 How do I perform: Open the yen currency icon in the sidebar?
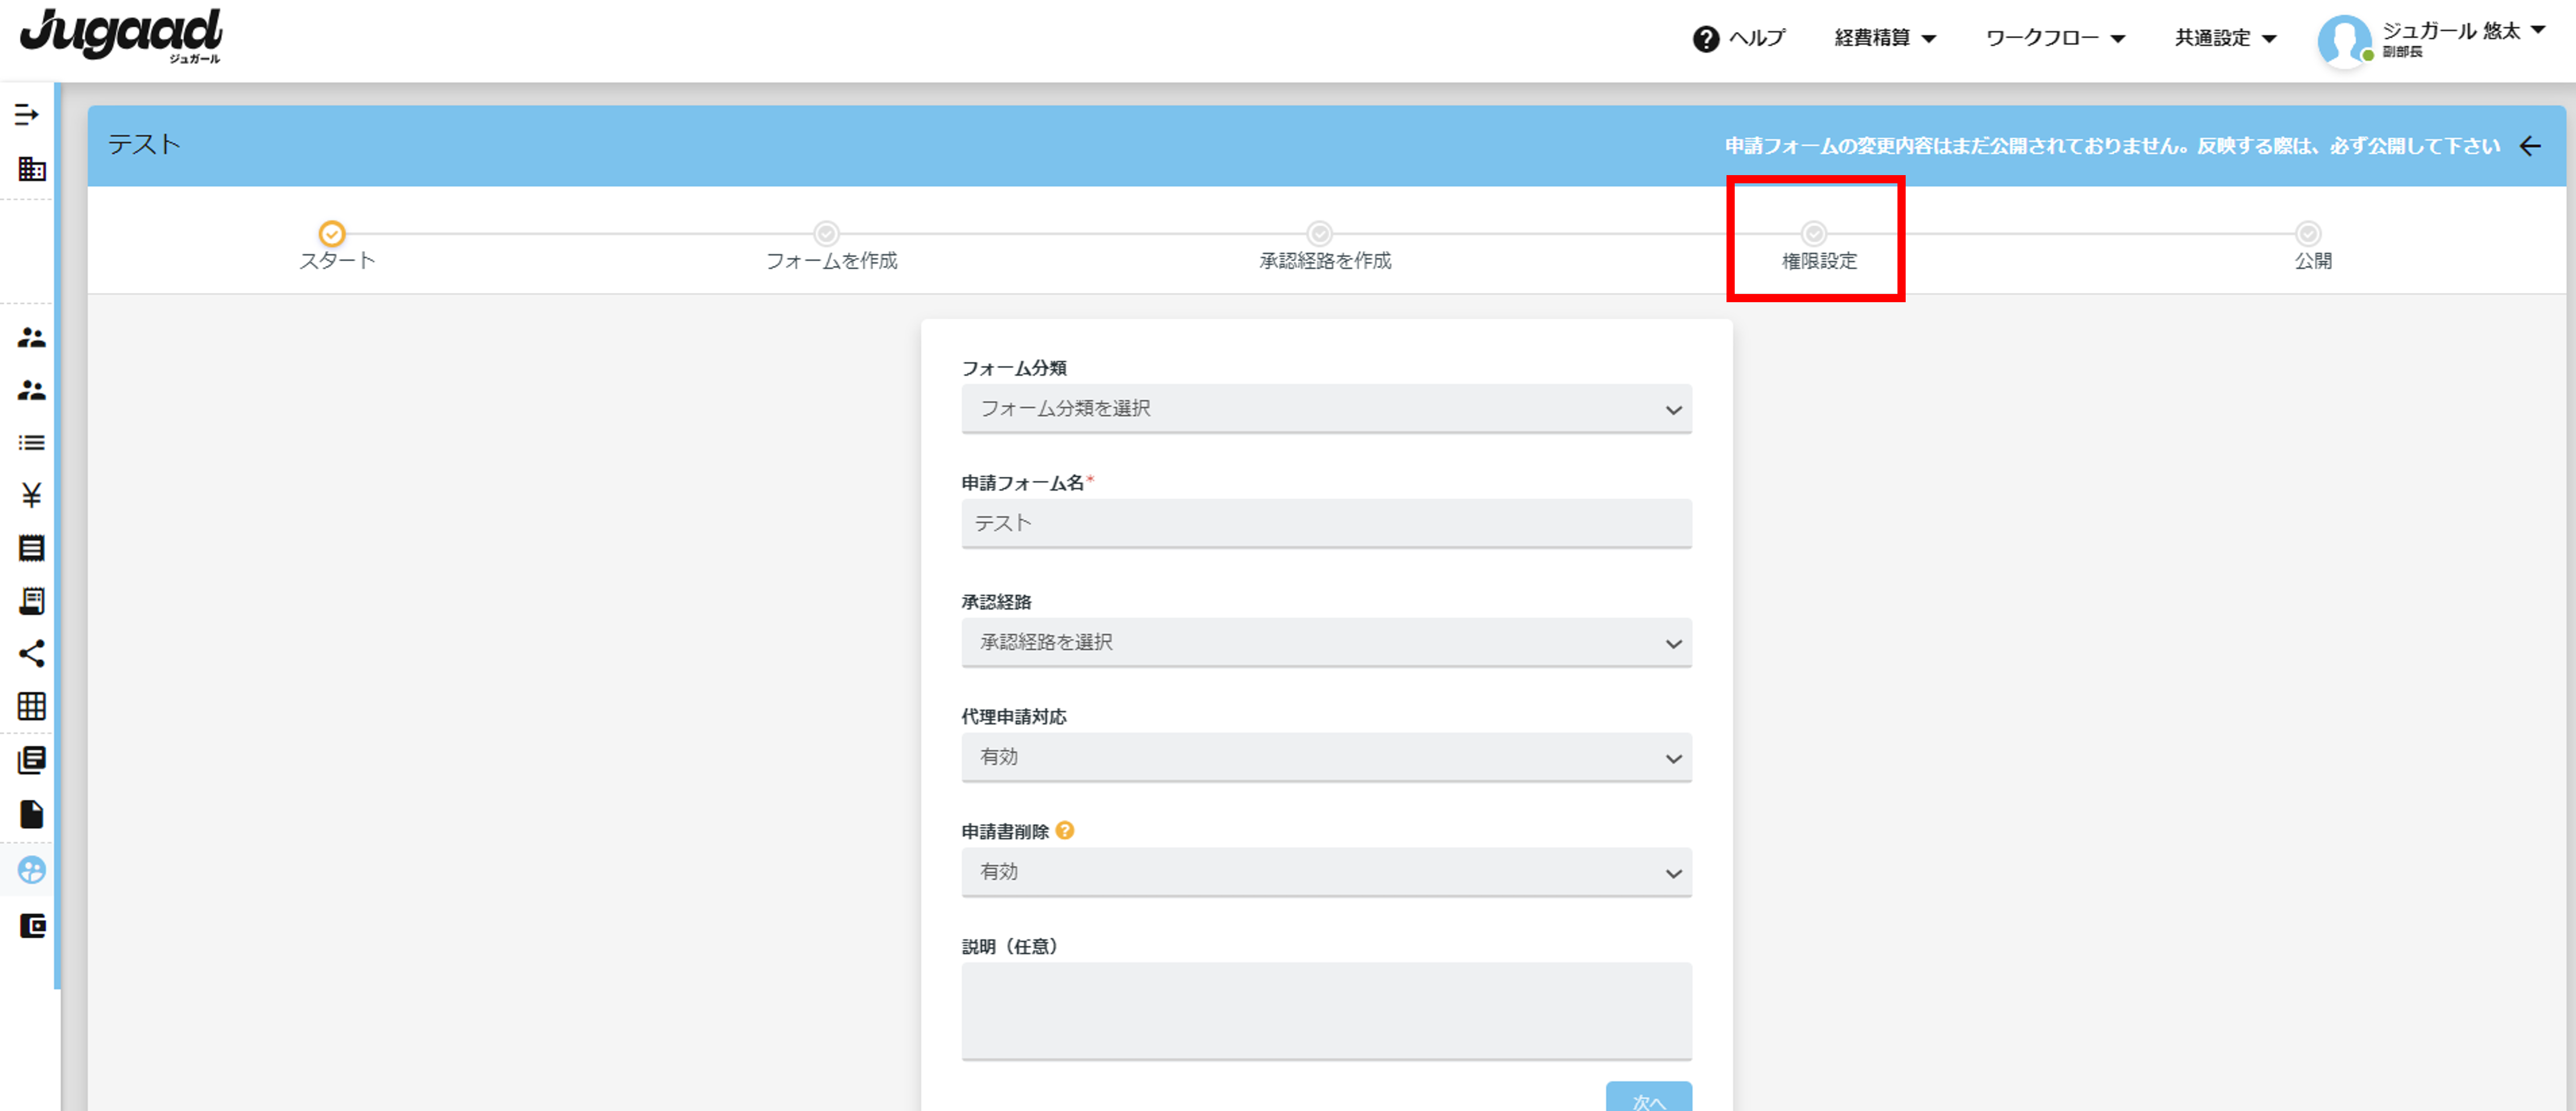coord(31,495)
